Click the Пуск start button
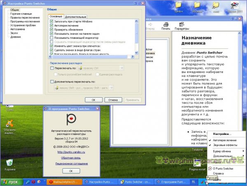 coord(12,182)
